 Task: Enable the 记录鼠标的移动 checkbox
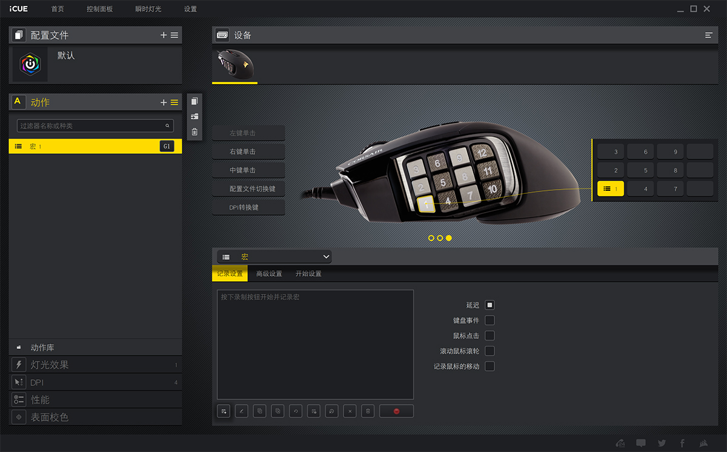coord(490,366)
